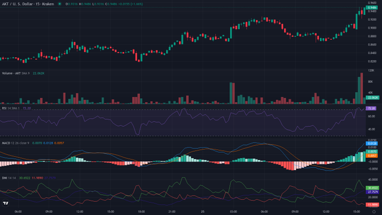Click the green 30.6522 DMI axis label
Viewport: 382px width, 215px height.
coord(372,188)
